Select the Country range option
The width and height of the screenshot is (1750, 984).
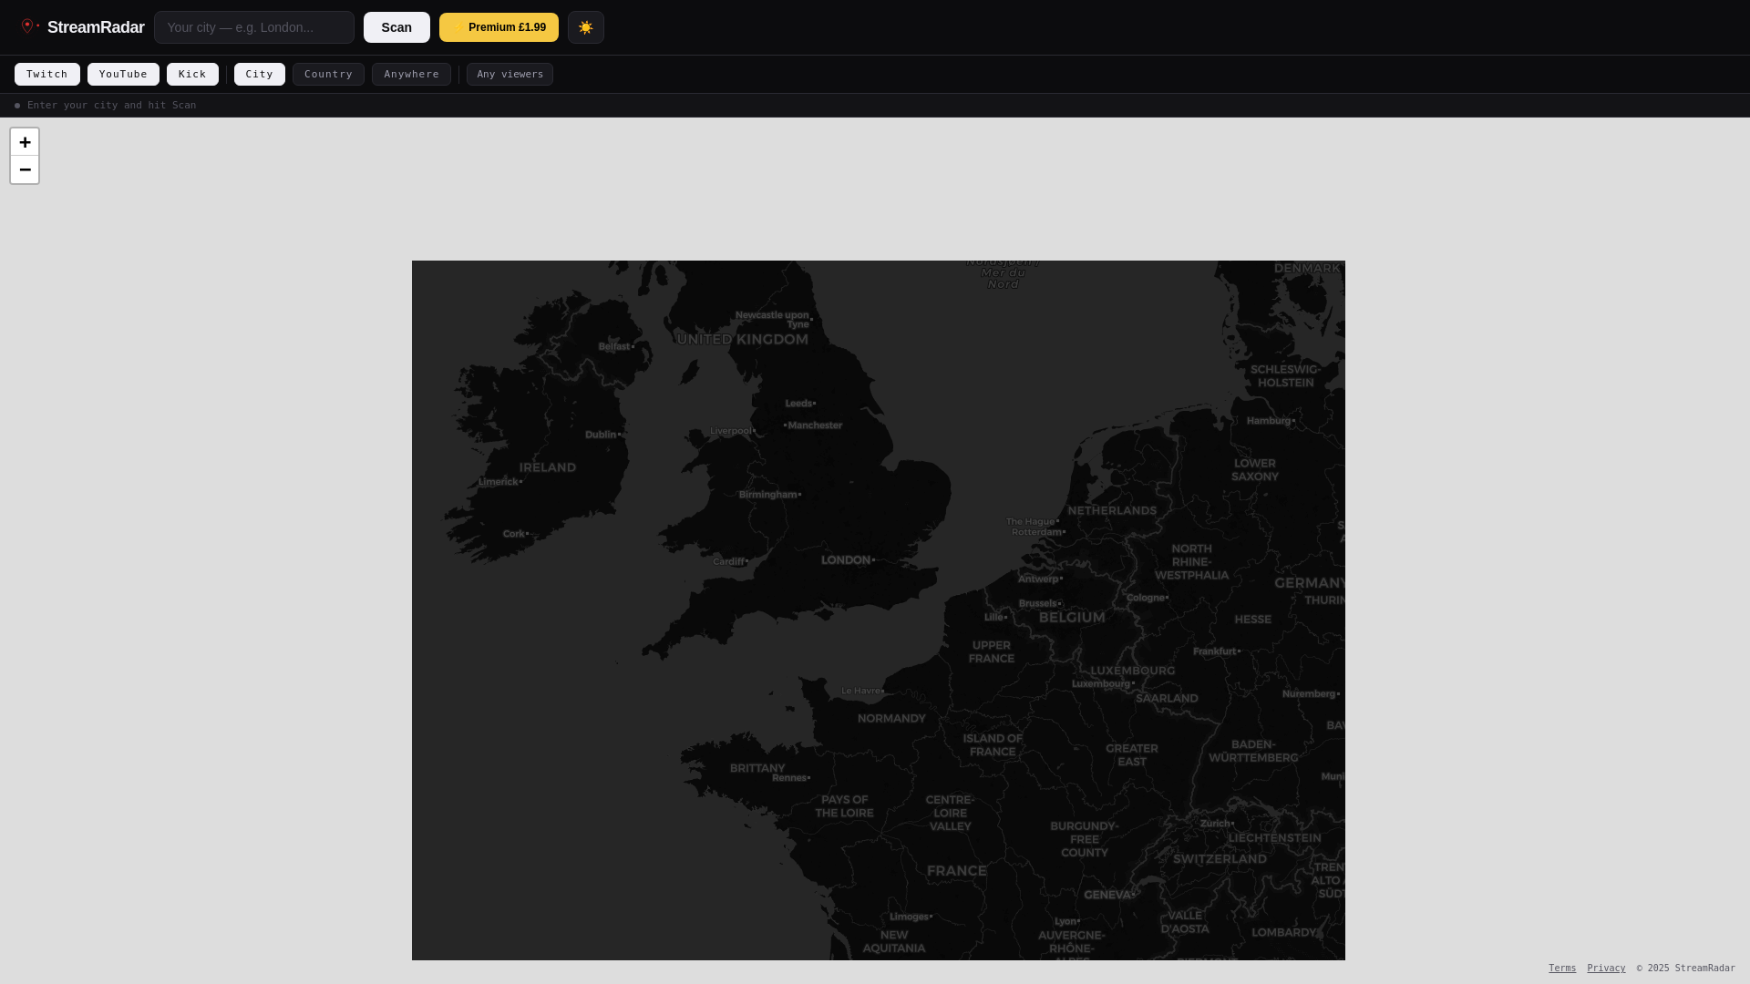coord(328,74)
